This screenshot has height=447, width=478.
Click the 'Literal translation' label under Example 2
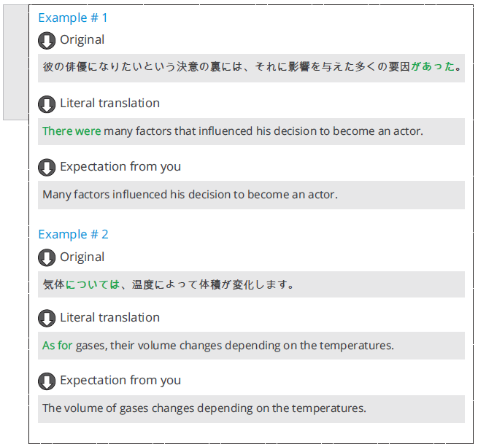109,317
